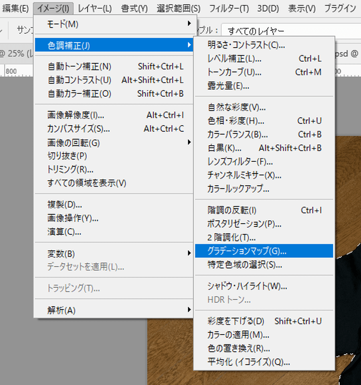Open the レイヤー(L) menu
The image size is (361, 385).
pos(95,9)
